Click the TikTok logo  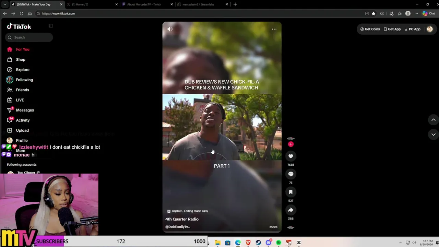(19, 26)
